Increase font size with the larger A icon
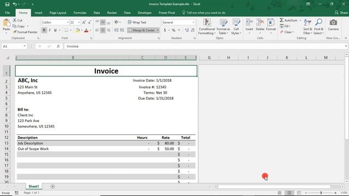 [84, 22]
